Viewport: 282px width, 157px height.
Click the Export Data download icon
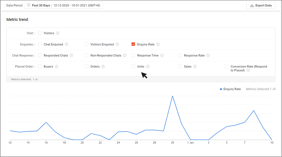click(252, 5)
